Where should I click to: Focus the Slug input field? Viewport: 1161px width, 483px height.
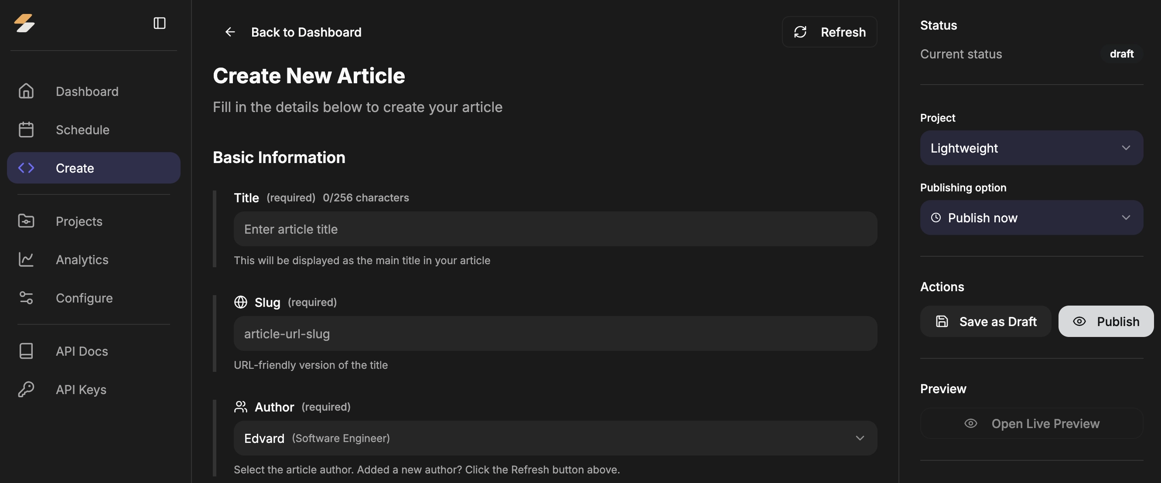(x=555, y=333)
